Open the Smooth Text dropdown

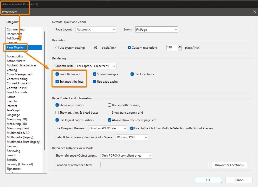[x=96, y=66]
